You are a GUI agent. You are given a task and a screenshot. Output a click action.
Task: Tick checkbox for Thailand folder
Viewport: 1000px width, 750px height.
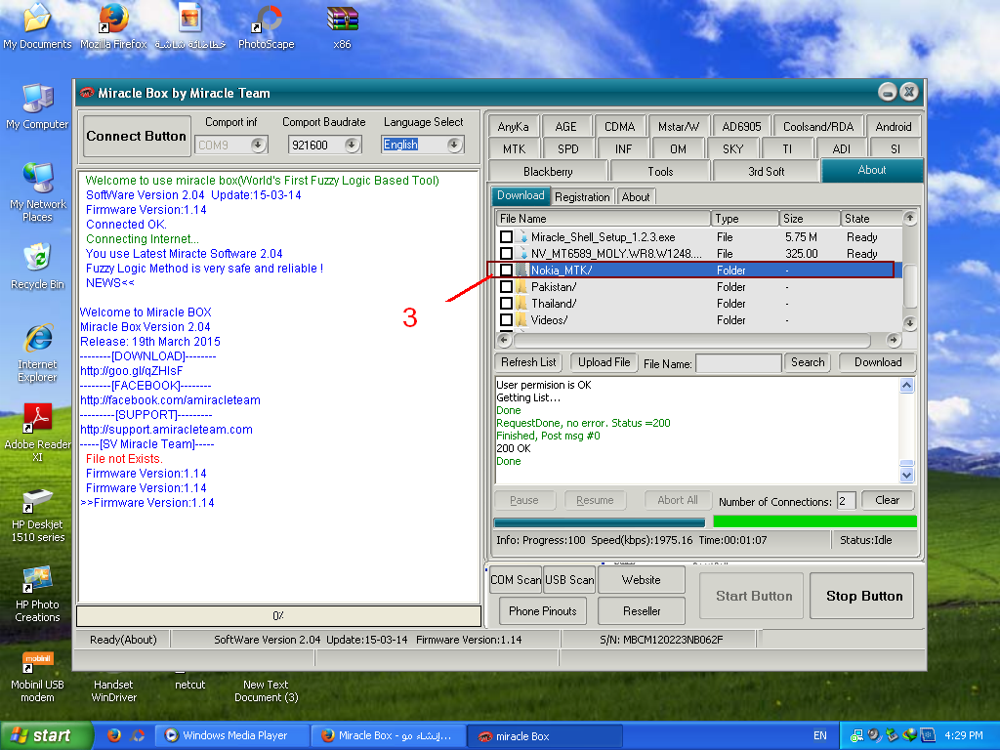pyautogui.click(x=506, y=303)
